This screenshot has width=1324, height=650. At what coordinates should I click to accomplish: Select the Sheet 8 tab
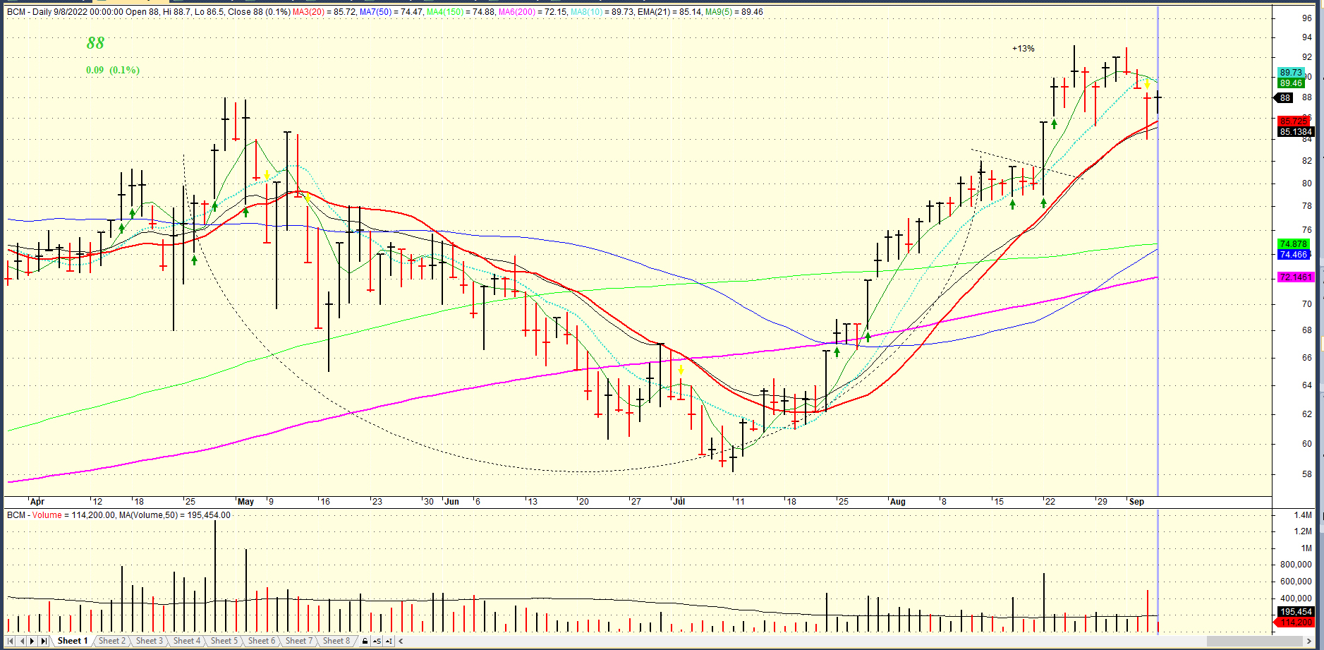(336, 641)
